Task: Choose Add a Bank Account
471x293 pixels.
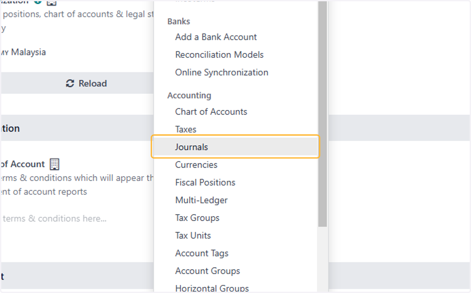Action: 216,37
